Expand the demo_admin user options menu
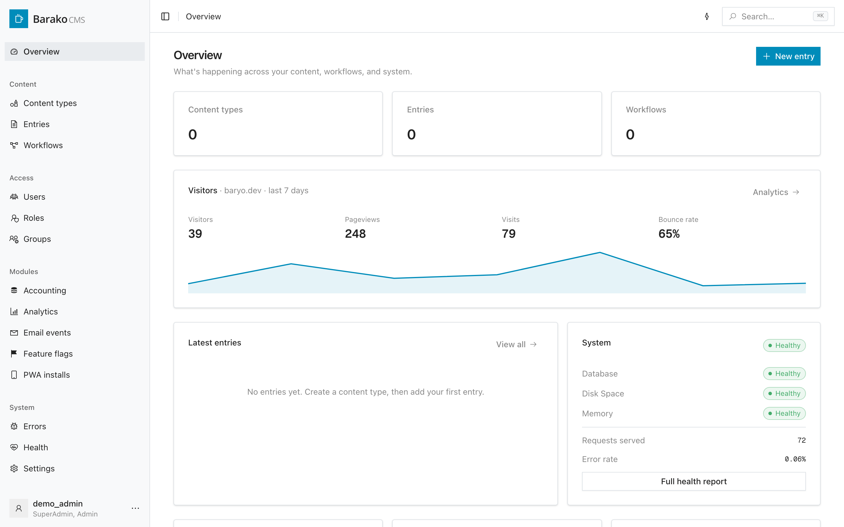844x527 pixels. [x=135, y=508]
